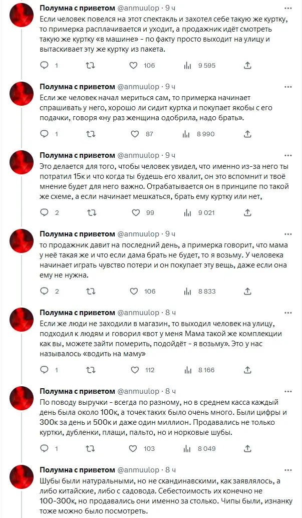The width and height of the screenshot is (302, 518).
Task: Open view stats showing 8 166
Action: tap(188, 370)
